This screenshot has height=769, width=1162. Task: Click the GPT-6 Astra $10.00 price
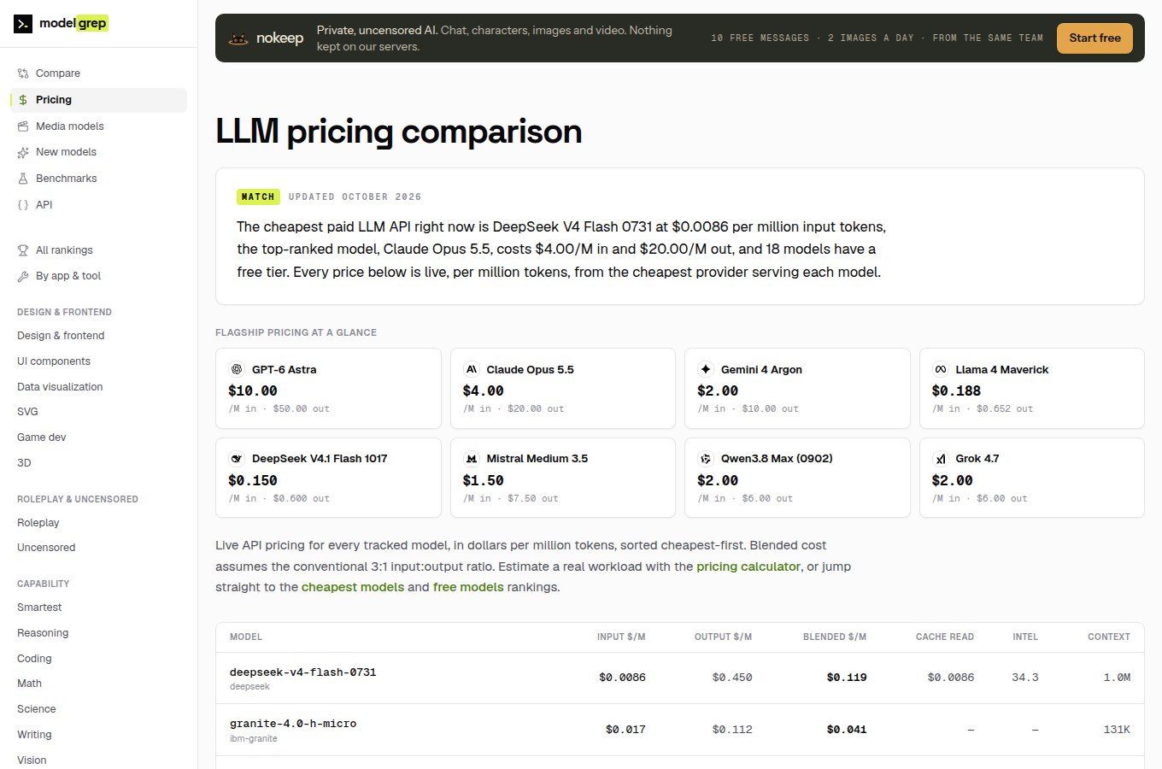click(253, 391)
